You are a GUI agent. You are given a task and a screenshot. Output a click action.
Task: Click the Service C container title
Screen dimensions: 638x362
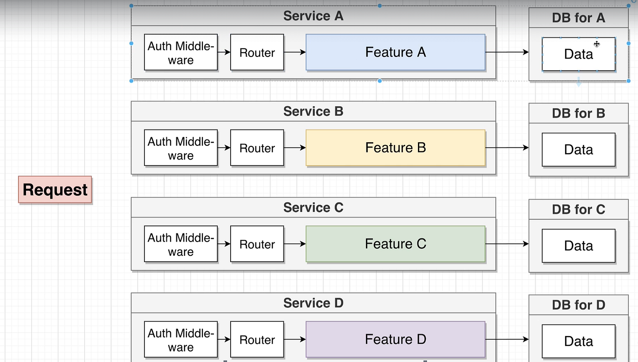point(313,207)
